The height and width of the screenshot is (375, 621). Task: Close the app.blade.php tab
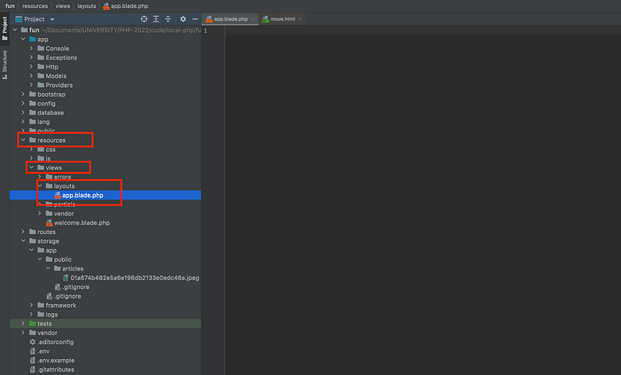[x=253, y=19]
